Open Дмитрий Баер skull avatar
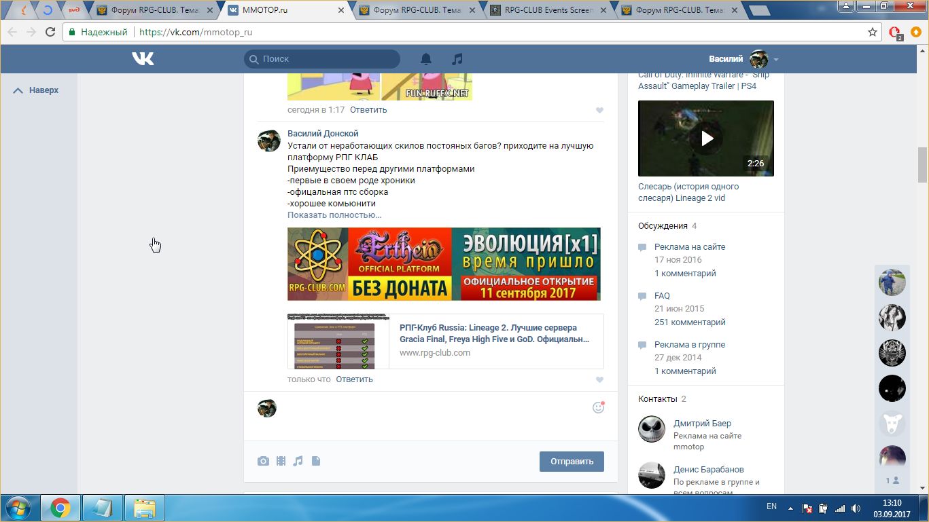 (652, 429)
